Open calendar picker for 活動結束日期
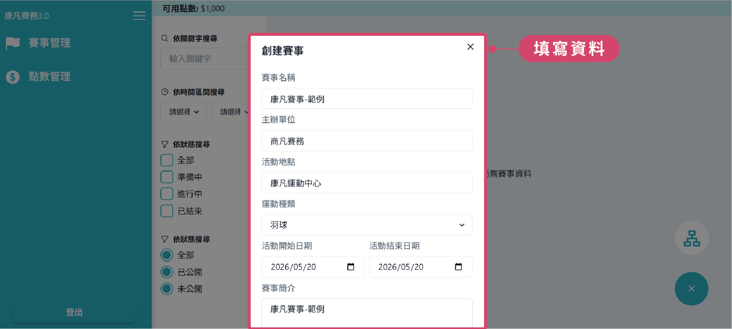Image resolution: width=732 pixels, height=329 pixels. click(458, 267)
